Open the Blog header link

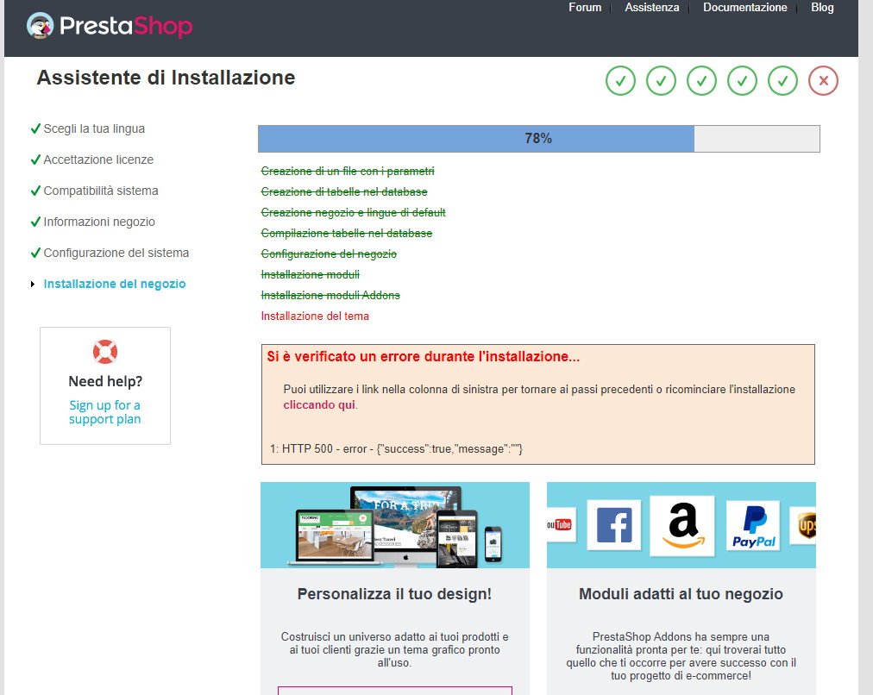822,7
